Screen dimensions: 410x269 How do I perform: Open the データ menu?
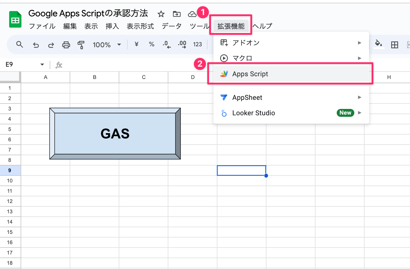point(172,26)
